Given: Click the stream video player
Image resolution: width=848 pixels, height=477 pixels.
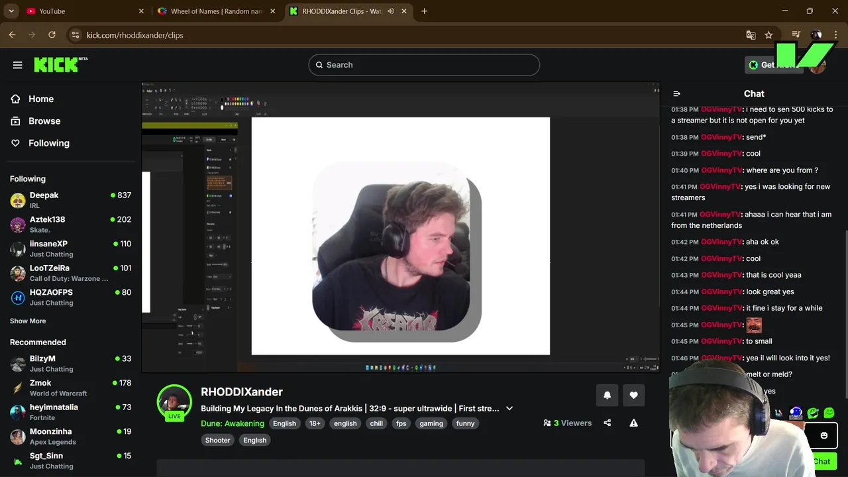Looking at the screenshot, I should [x=400, y=227].
